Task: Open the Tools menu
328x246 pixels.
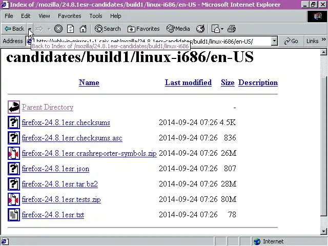Action: pyautogui.click(x=96, y=16)
